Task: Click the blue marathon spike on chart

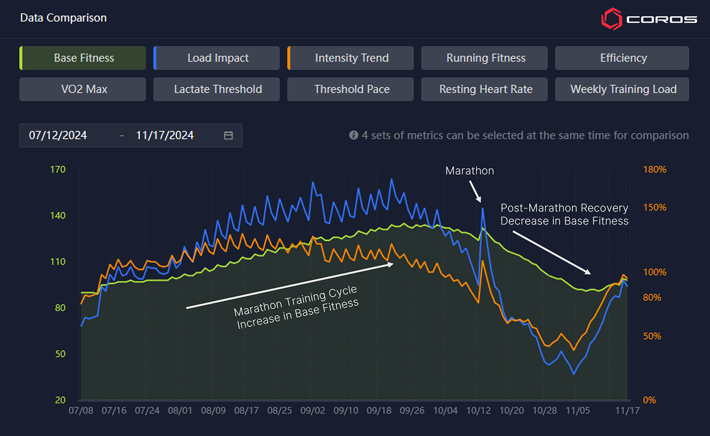Action: click(x=483, y=210)
